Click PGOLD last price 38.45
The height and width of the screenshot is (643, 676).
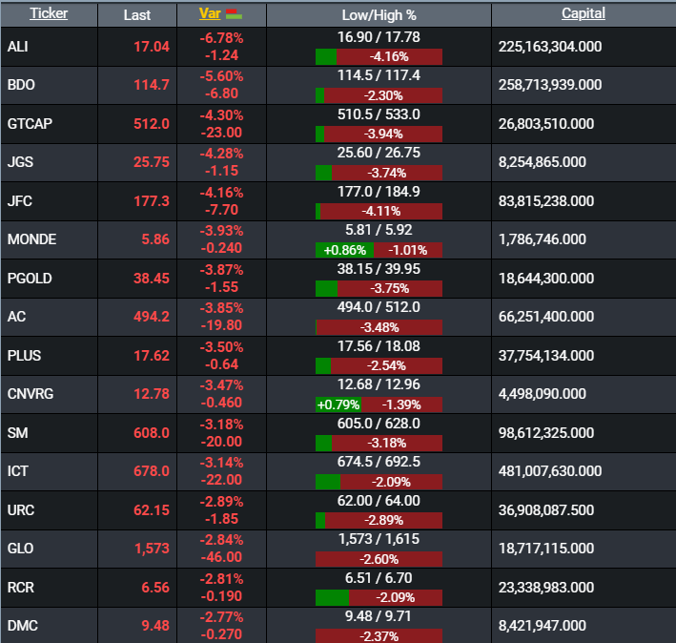[152, 279]
